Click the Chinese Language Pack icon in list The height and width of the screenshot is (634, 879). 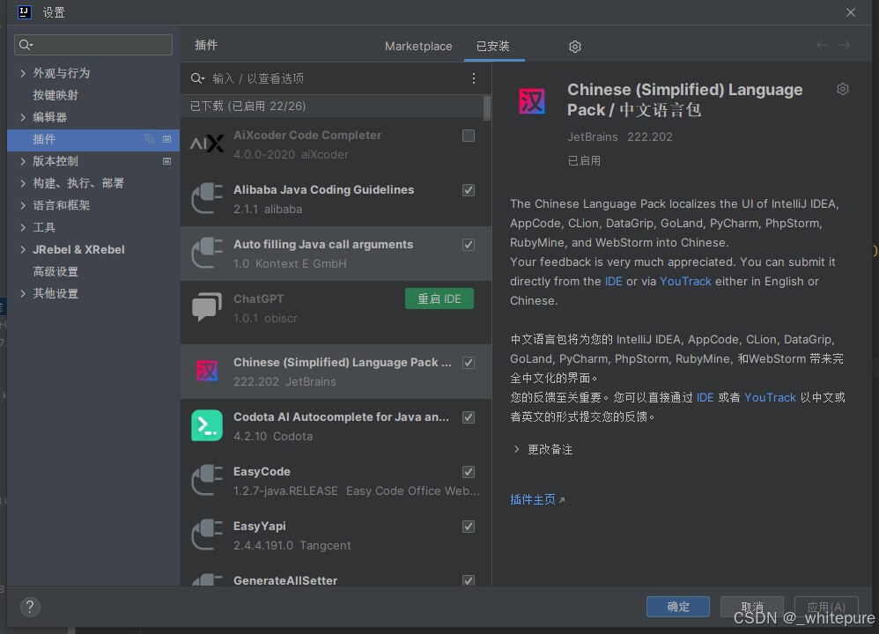207,371
